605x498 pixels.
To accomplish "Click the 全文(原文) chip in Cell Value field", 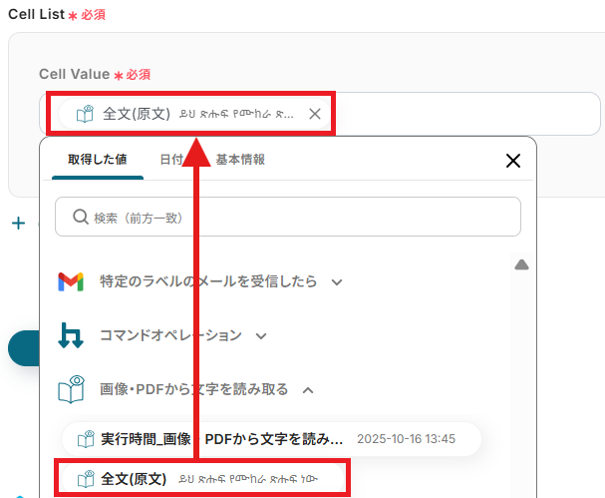I will point(194,114).
